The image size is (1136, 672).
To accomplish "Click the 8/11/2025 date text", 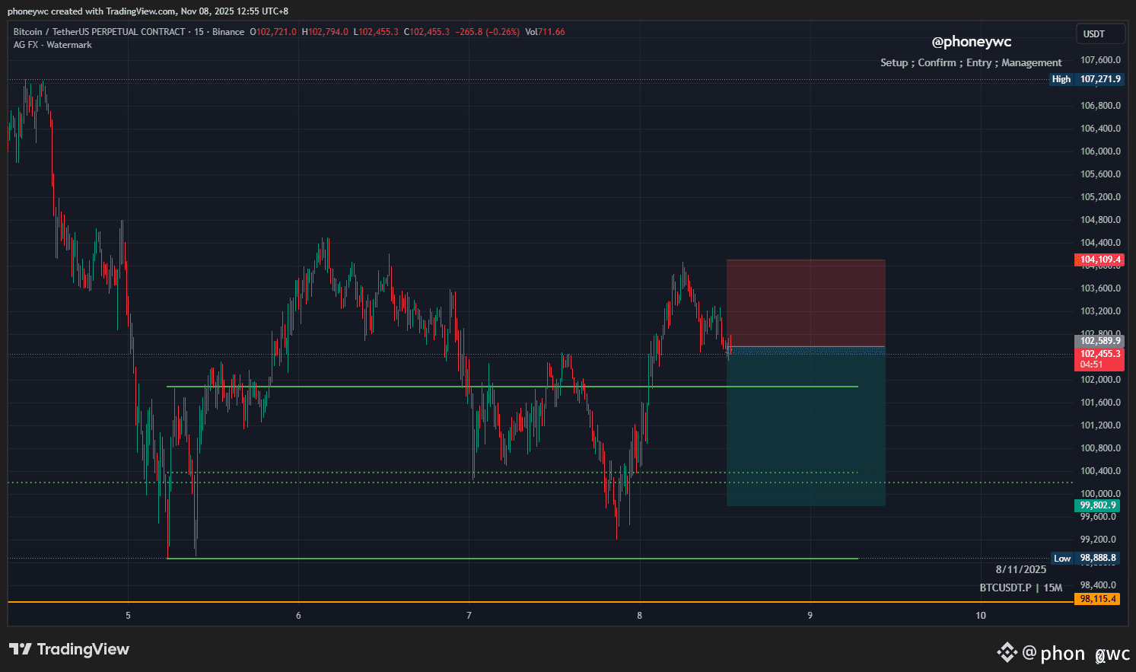I will click(x=1021, y=569).
